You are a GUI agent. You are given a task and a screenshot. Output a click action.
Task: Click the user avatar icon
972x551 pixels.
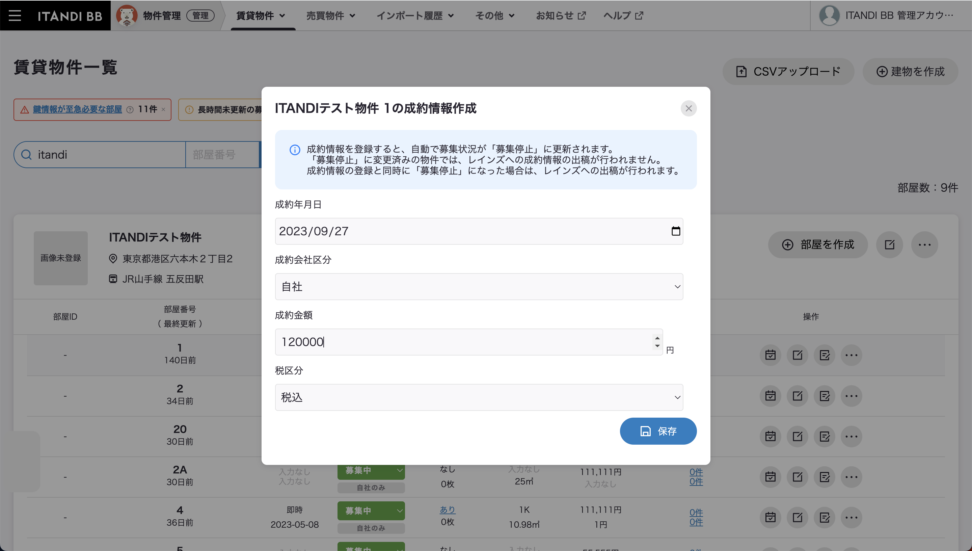point(829,16)
